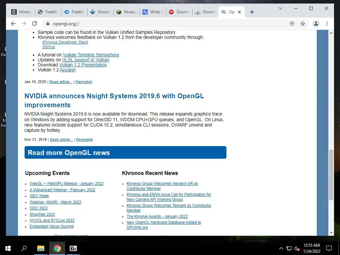This screenshot has width=340, height=255.
Task: Share this page from the address bar
Action: (x=292, y=24)
